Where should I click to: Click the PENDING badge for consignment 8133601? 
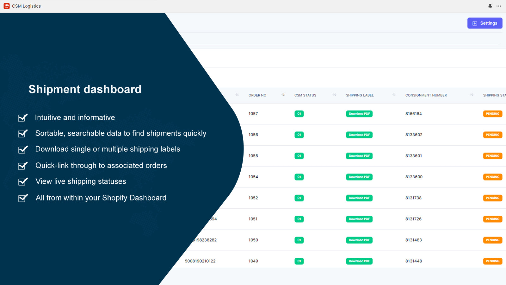coord(493,156)
